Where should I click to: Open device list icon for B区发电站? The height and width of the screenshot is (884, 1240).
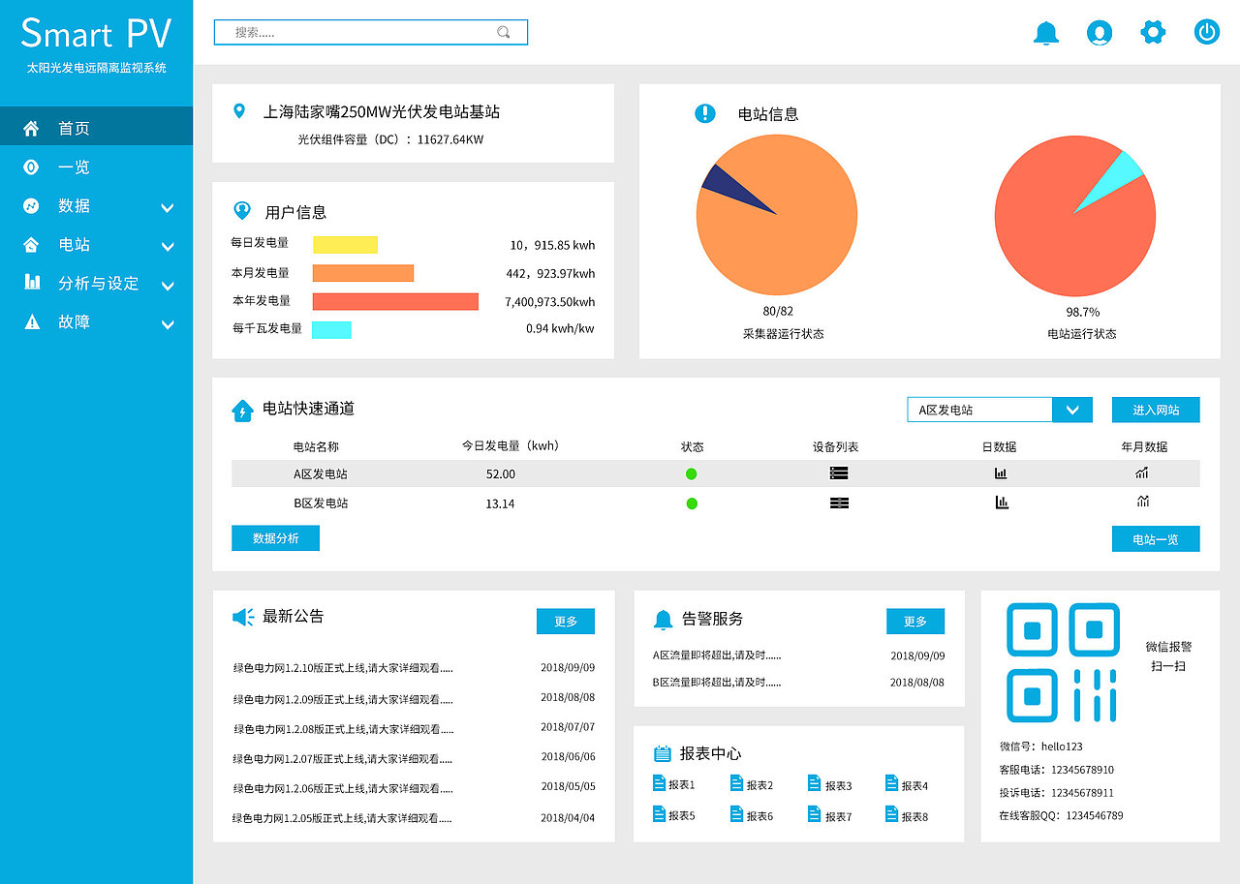point(839,503)
